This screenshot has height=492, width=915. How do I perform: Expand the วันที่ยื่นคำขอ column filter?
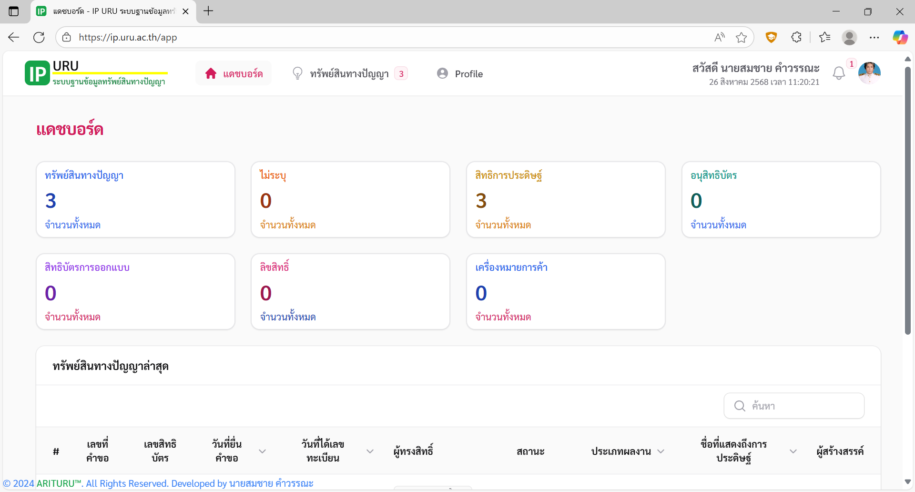262,451
